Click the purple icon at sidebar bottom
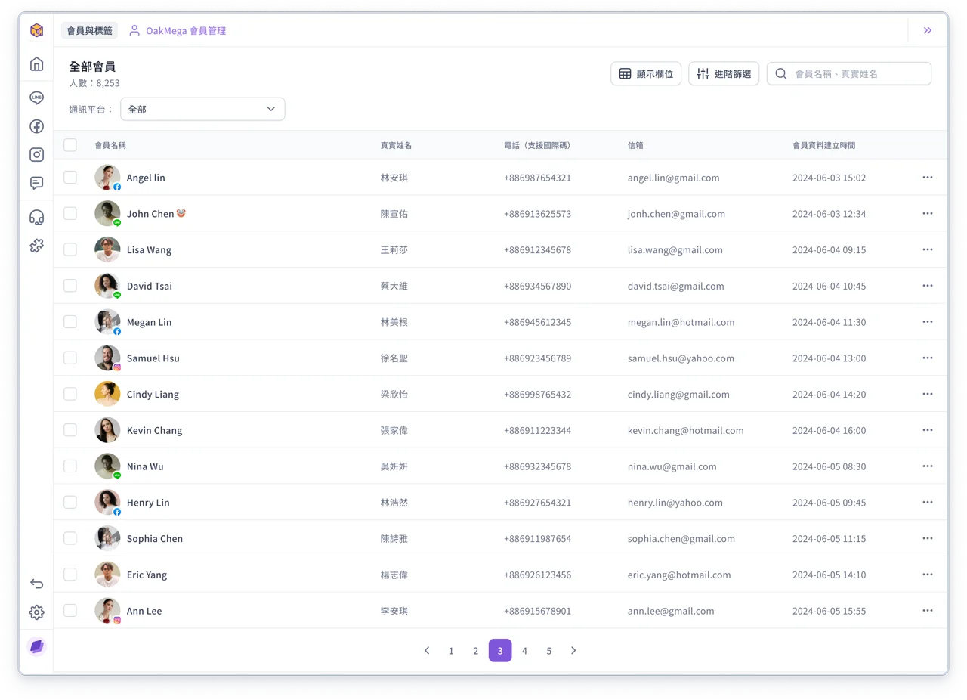Screen dimensions: 967x700 pos(36,646)
